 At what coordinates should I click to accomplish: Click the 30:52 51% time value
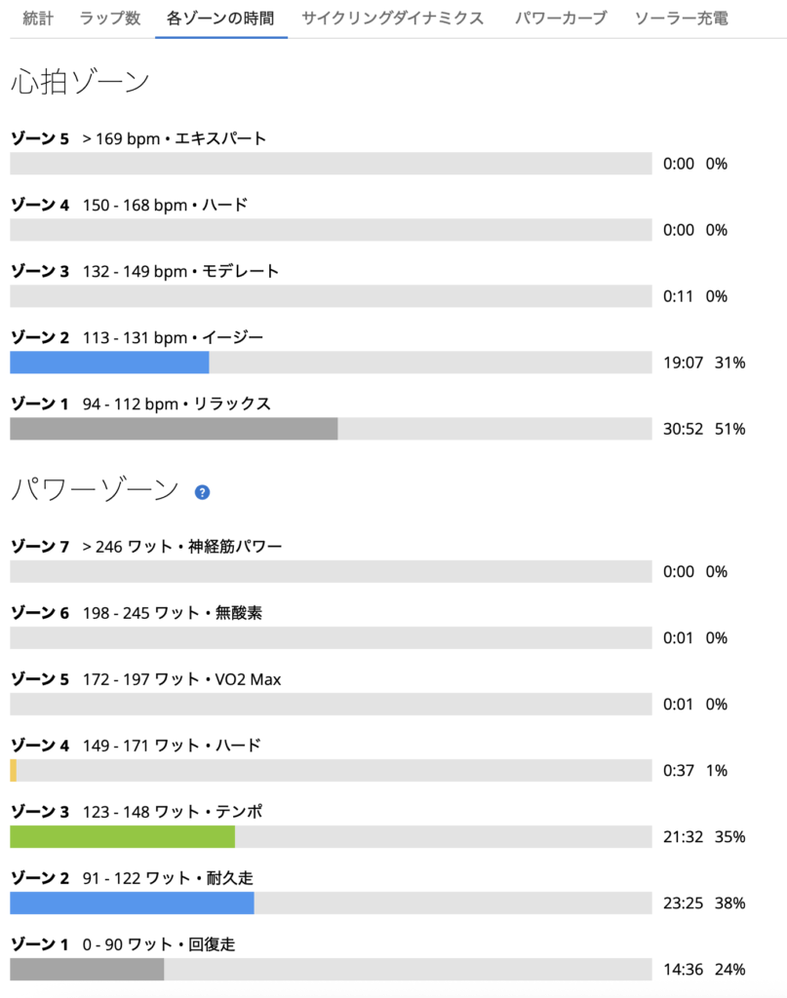(x=704, y=429)
